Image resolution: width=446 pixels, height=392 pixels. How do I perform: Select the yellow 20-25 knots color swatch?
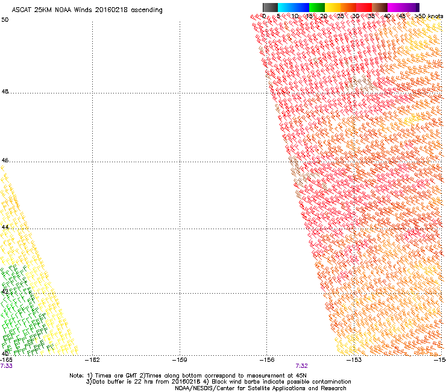(333, 7)
